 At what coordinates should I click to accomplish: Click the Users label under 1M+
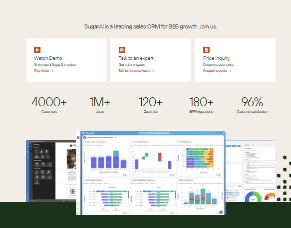pyautogui.click(x=100, y=111)
